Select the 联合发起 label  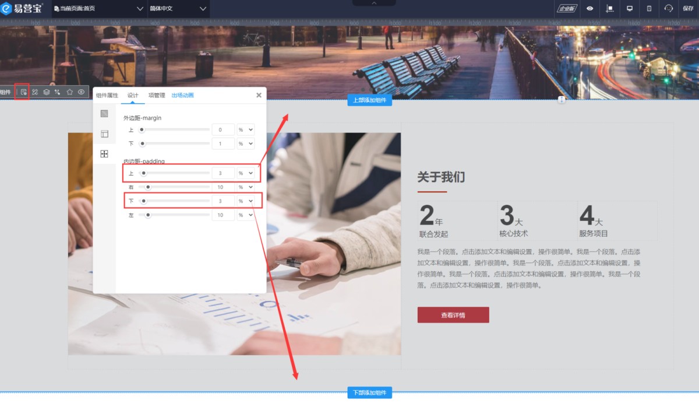click(x=433, y=234)
